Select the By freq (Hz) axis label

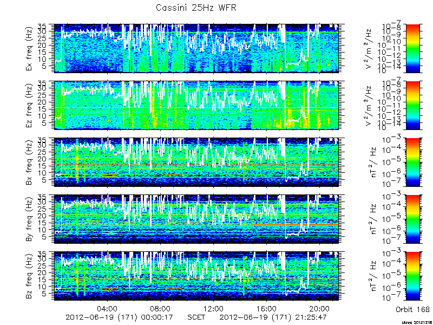pos(30,219)
